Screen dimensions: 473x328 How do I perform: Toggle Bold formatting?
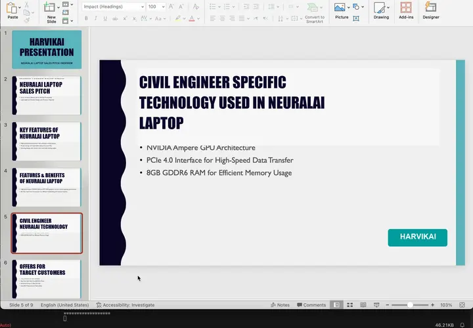coord(86,18)
